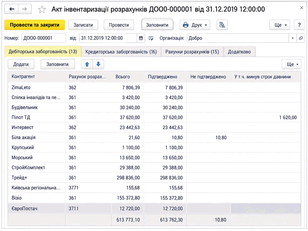Focus the Номер input field
The width and height of the screenshot is (308, 231).
(44, 38)
